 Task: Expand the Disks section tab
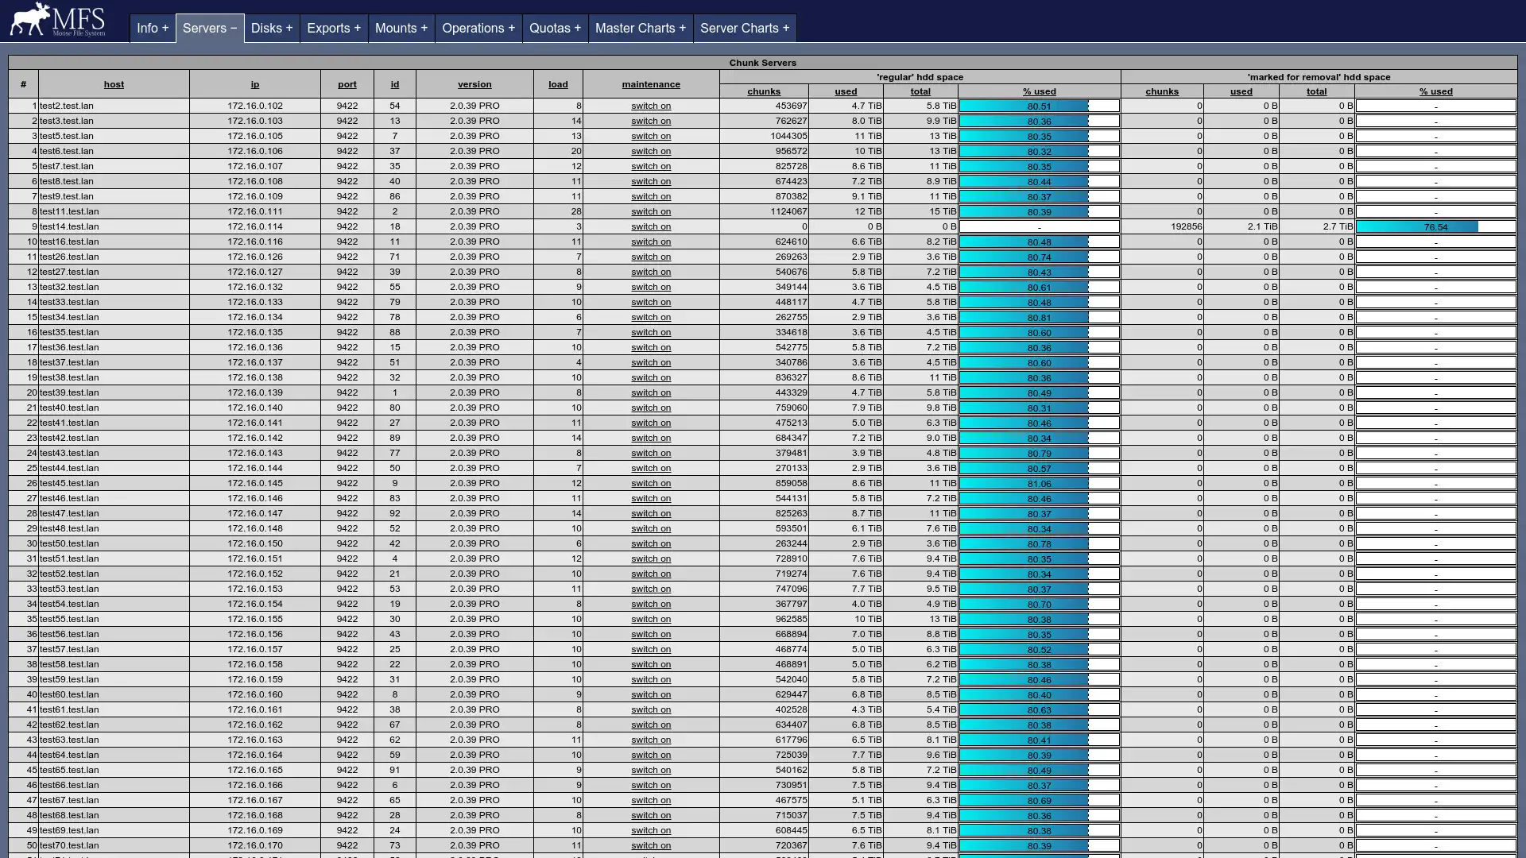271,28
